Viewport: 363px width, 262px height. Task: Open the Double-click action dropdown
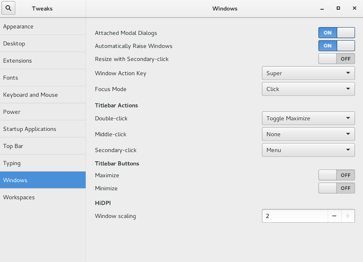(x=308, y=118)
